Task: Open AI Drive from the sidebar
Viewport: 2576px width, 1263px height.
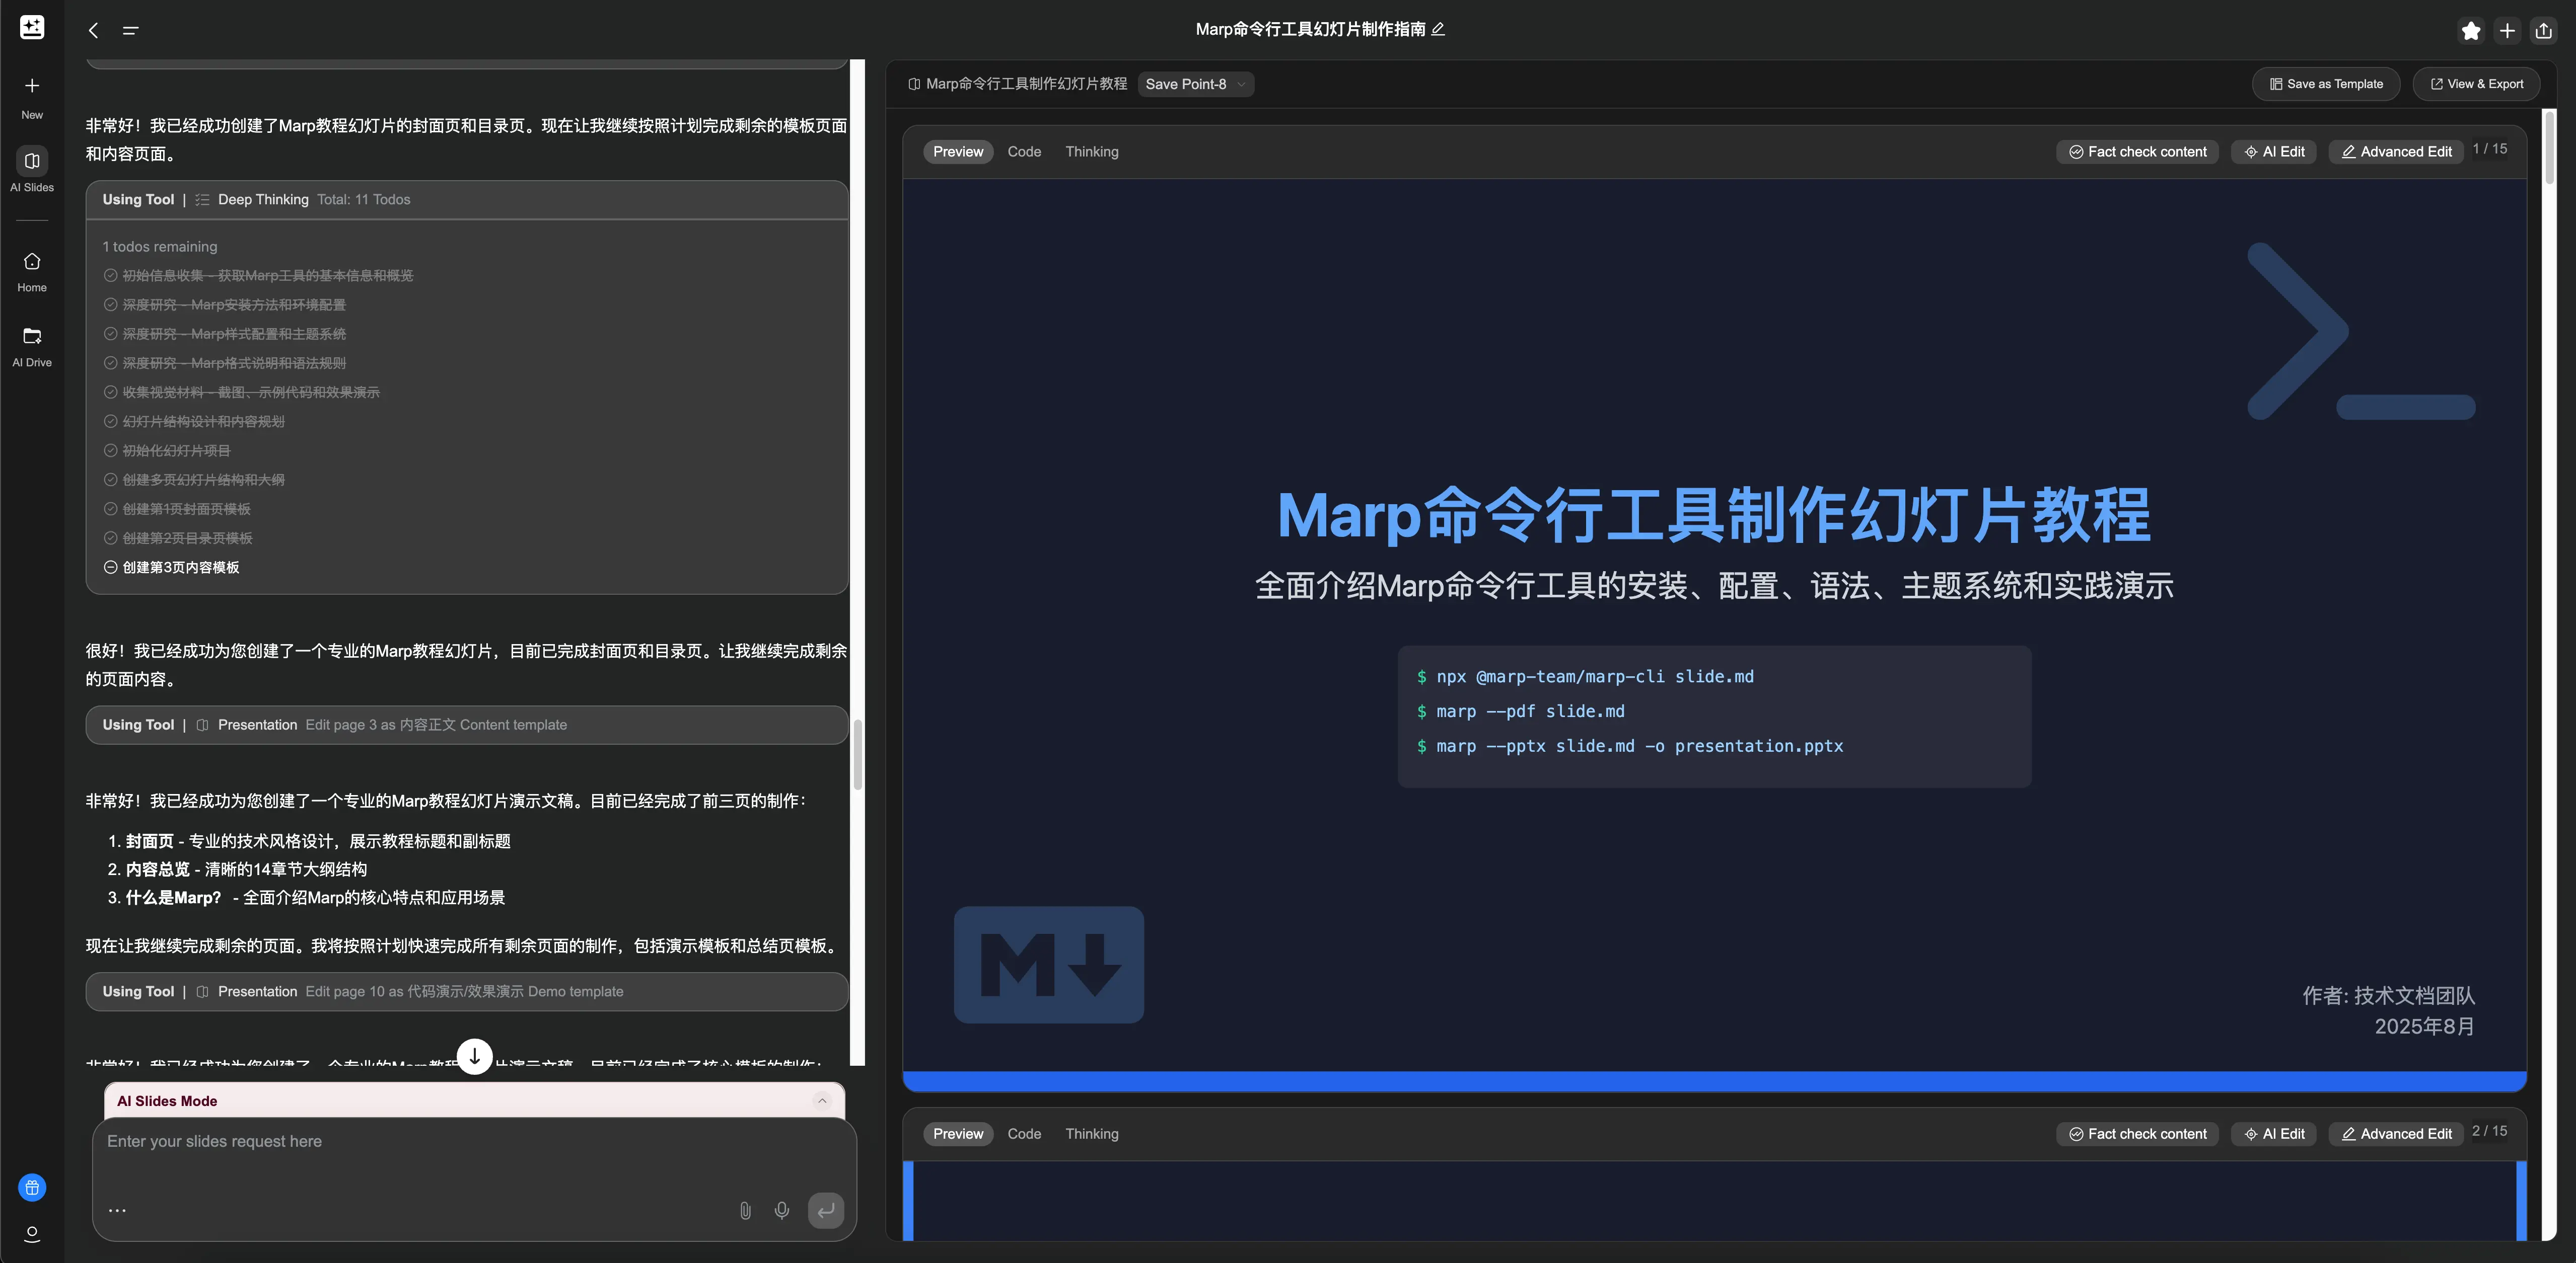Action: [32, 347]
